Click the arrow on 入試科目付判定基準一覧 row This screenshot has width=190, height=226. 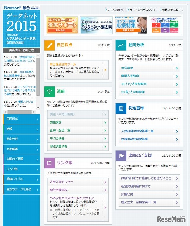tap(177, 131)
